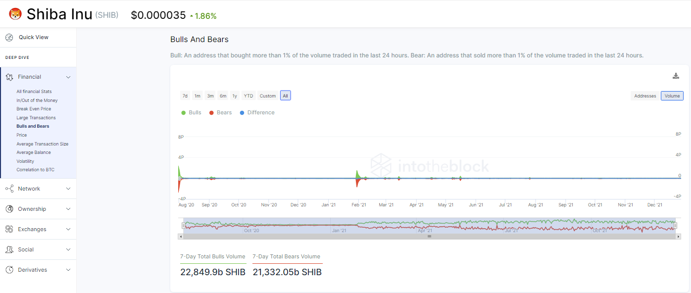Click the navigator scrollbar thumb
This screenshot has width=691, height=293.
(429, 237)
